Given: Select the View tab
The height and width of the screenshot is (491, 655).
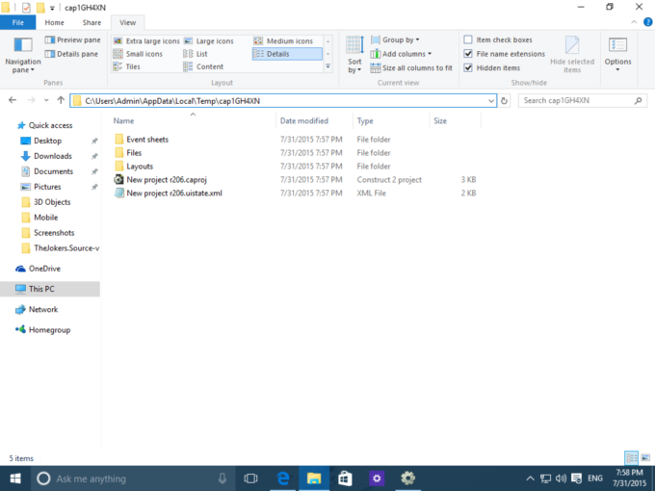Looking at the screenshot, I should [127, 22].
